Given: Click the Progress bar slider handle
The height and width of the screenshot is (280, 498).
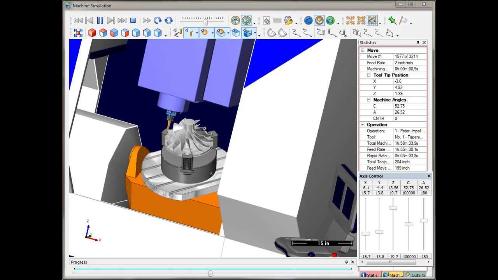Looking at the screenshot, I should point(210,273).
